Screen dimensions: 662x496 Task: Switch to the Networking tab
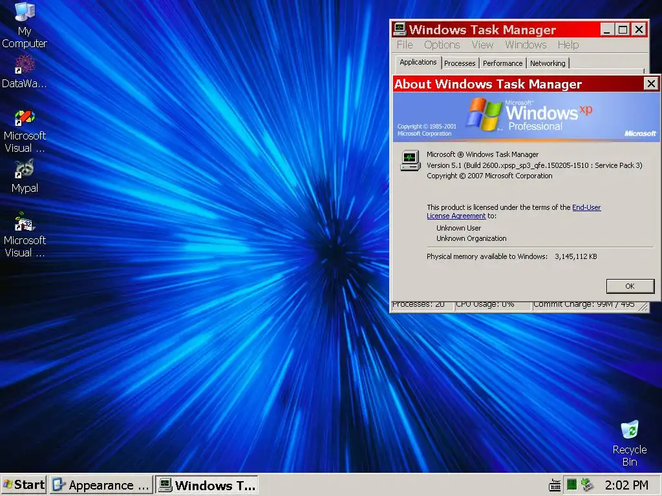(548, 63)
